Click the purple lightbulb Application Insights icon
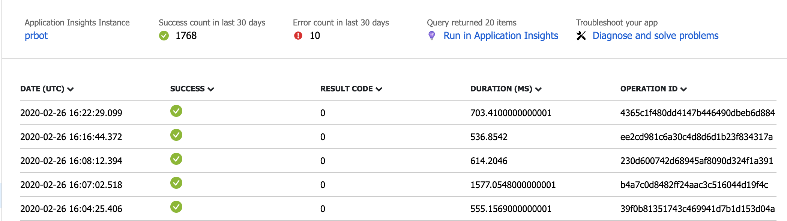This screenshot has width=787, height=221. point(432,36)
